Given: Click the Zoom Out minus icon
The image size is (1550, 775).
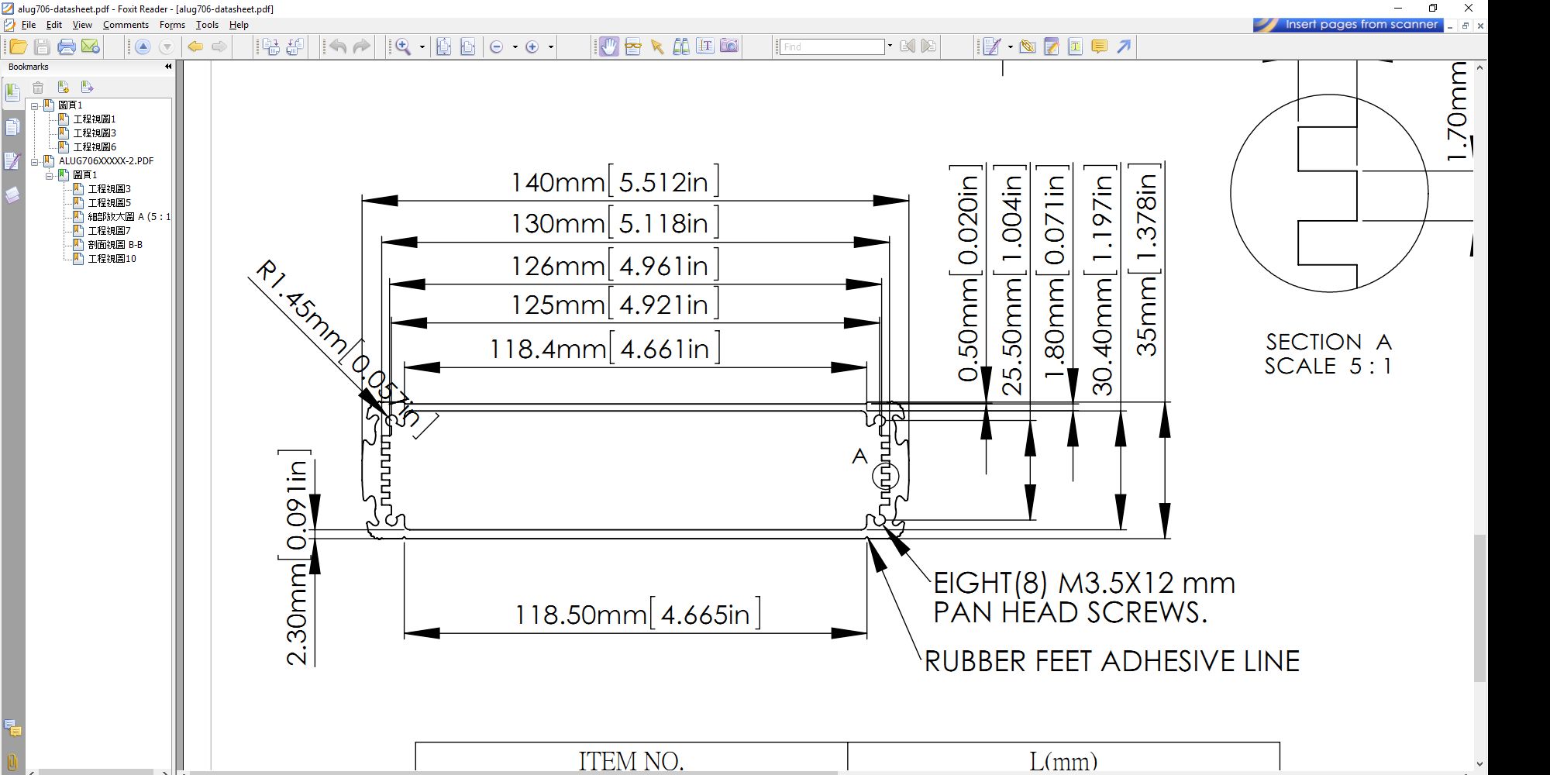Looking at the screenshot, I should click(497, 46).
